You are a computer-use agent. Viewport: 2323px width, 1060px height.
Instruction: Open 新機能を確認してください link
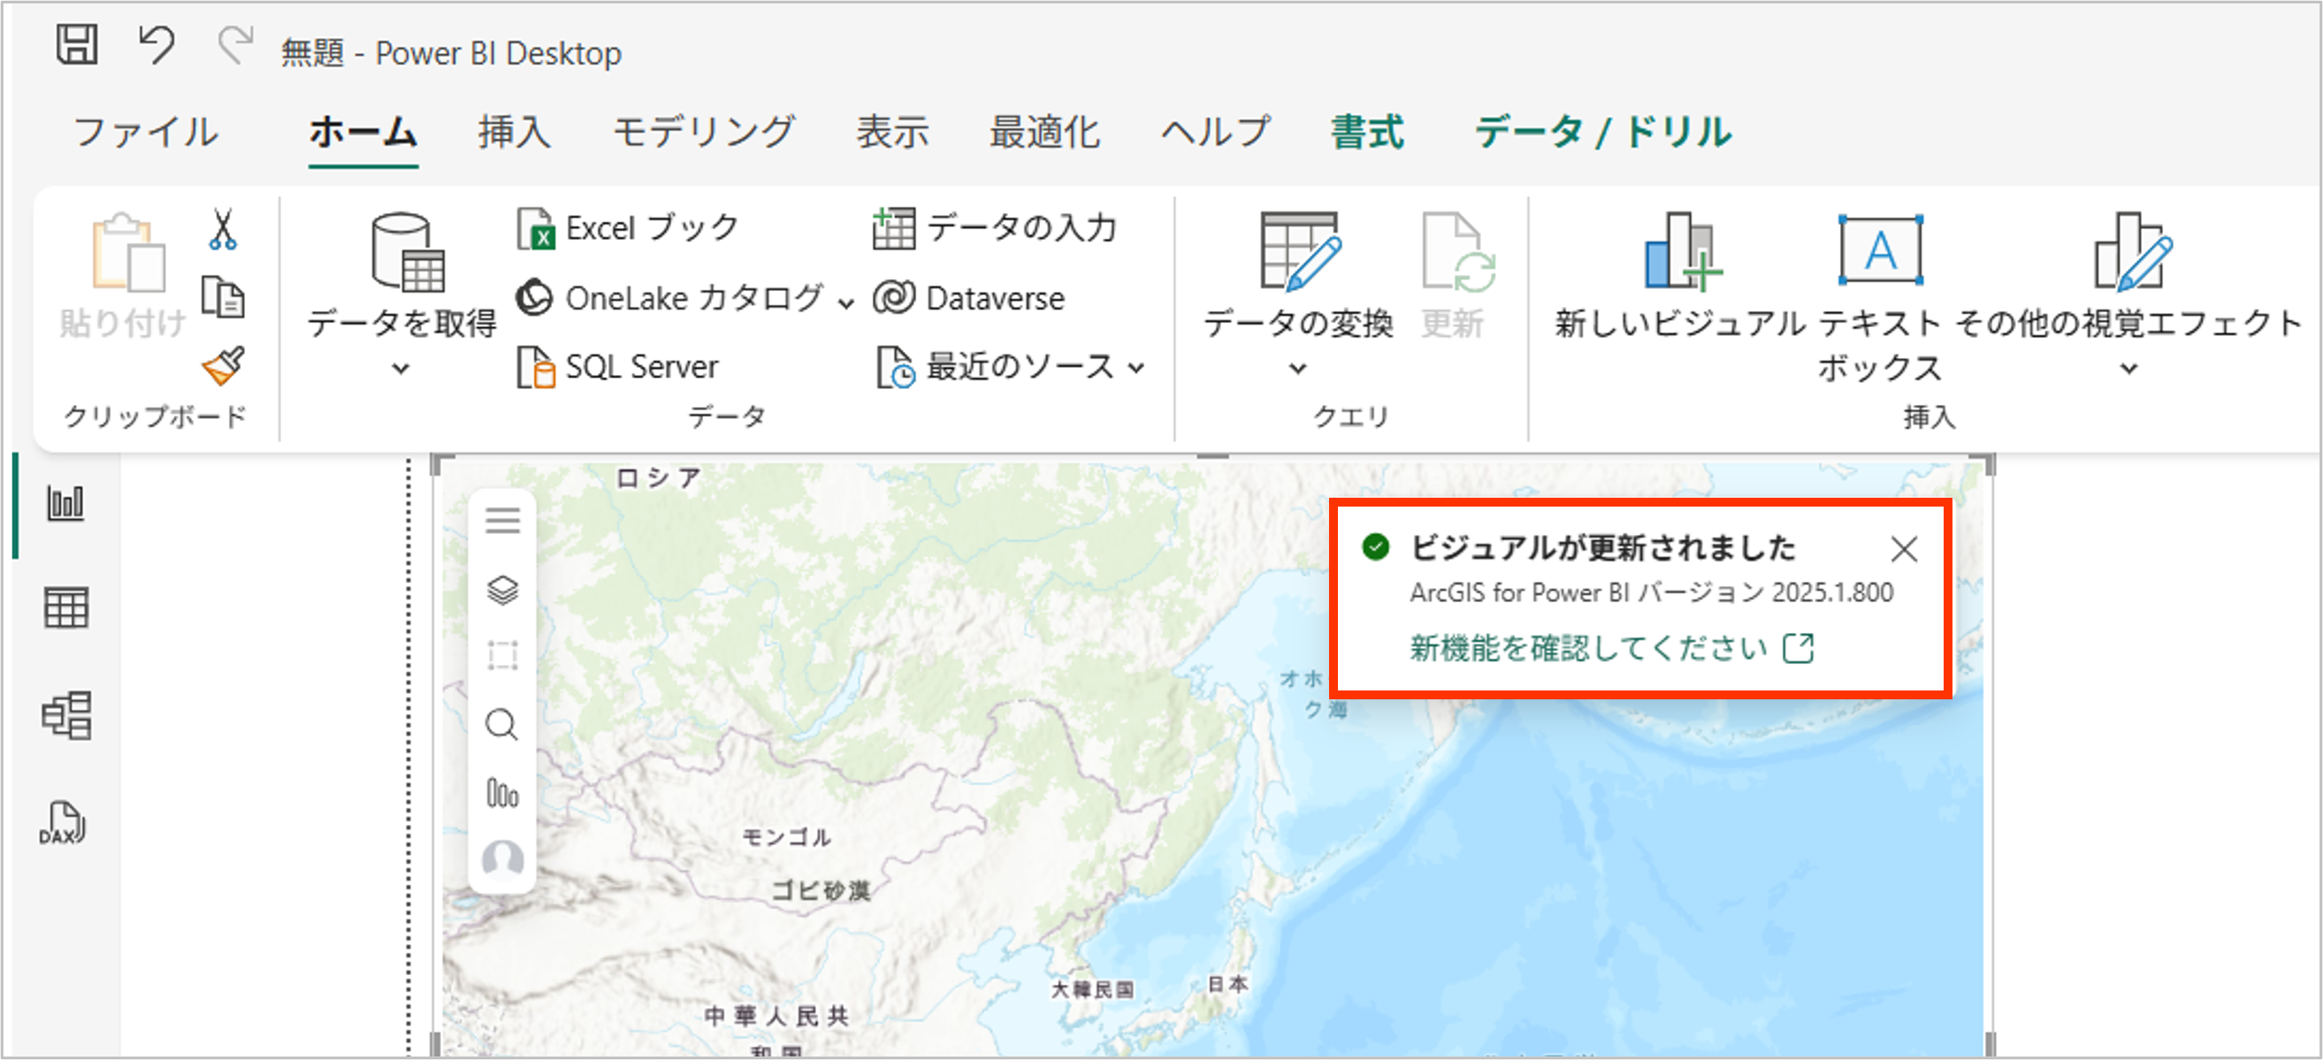coord(1610,648)
